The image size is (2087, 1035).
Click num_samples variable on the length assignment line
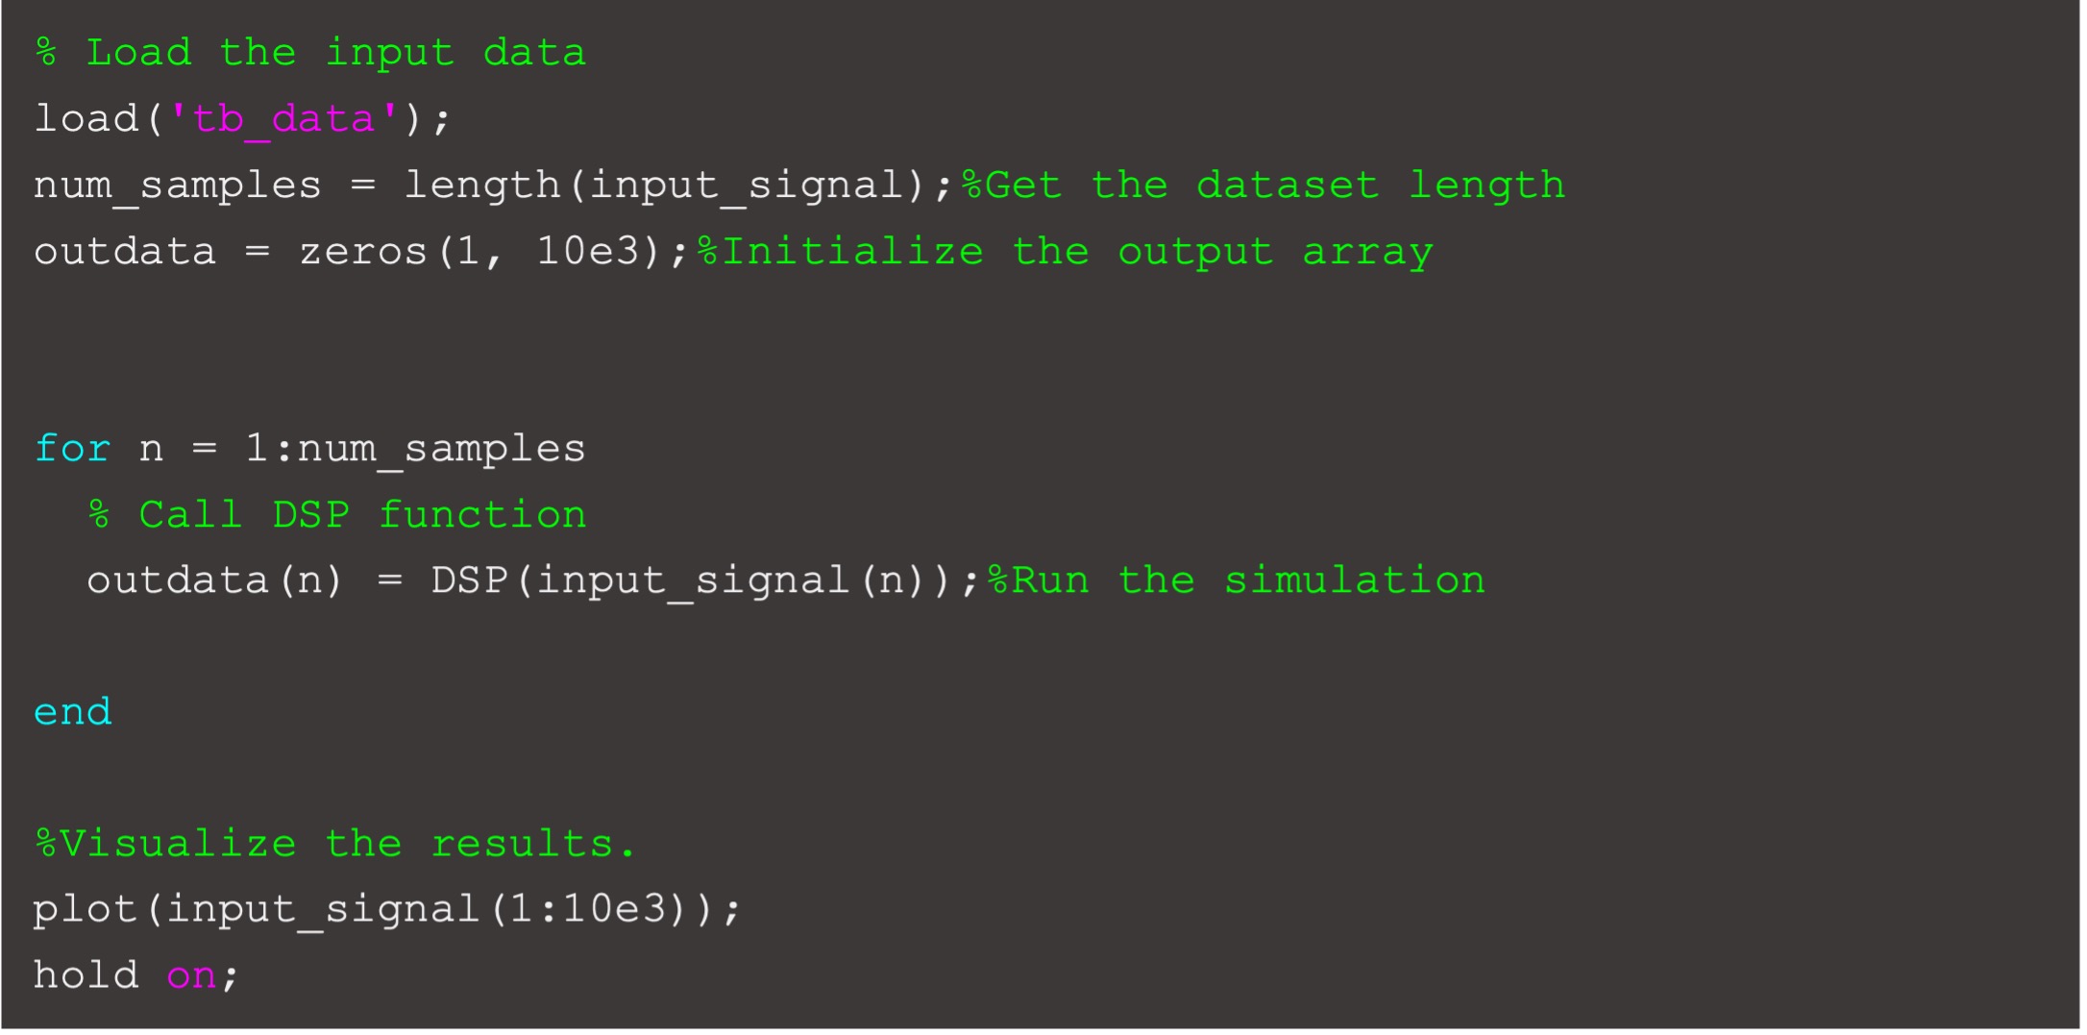177,185
